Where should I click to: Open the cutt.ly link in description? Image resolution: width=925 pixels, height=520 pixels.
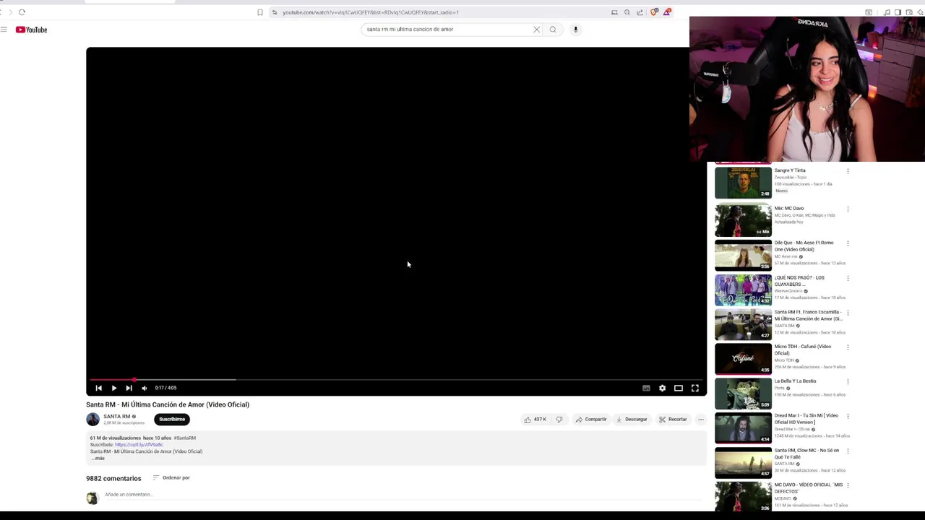pos(139,445)
